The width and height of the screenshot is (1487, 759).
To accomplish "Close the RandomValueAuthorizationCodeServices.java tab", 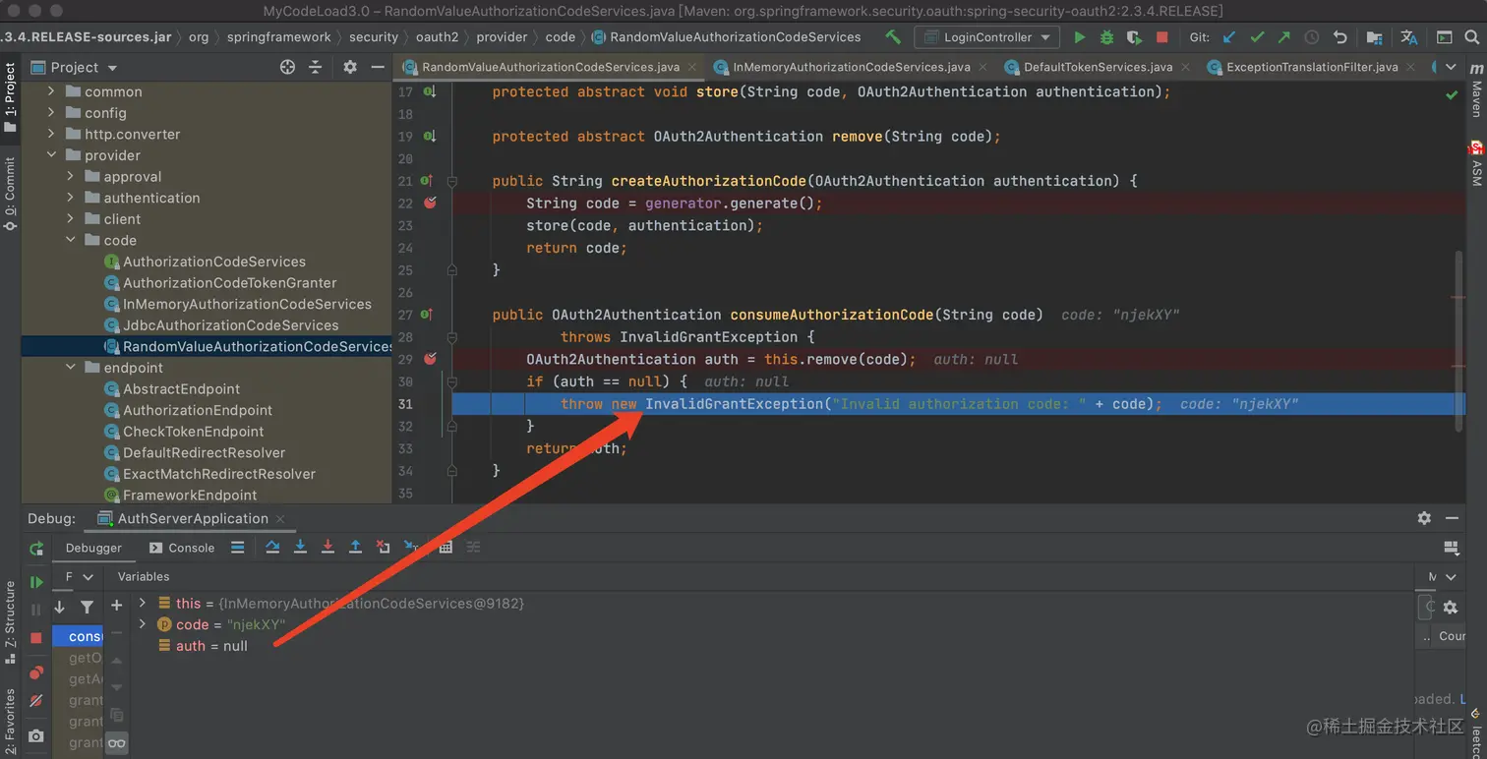I will [x=691, y=67].
